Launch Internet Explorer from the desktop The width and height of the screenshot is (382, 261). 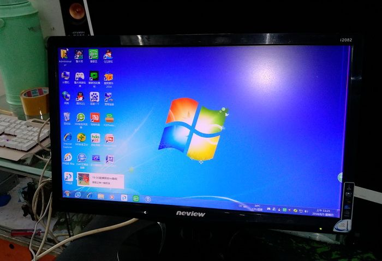67,137
